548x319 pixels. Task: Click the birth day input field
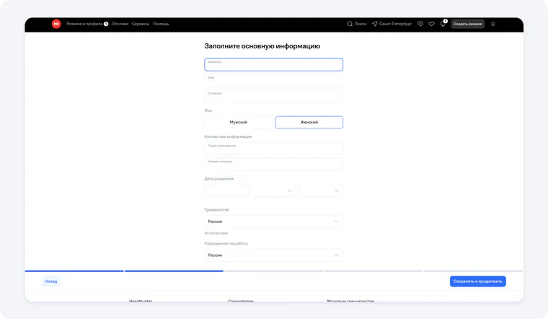(226, 191)
